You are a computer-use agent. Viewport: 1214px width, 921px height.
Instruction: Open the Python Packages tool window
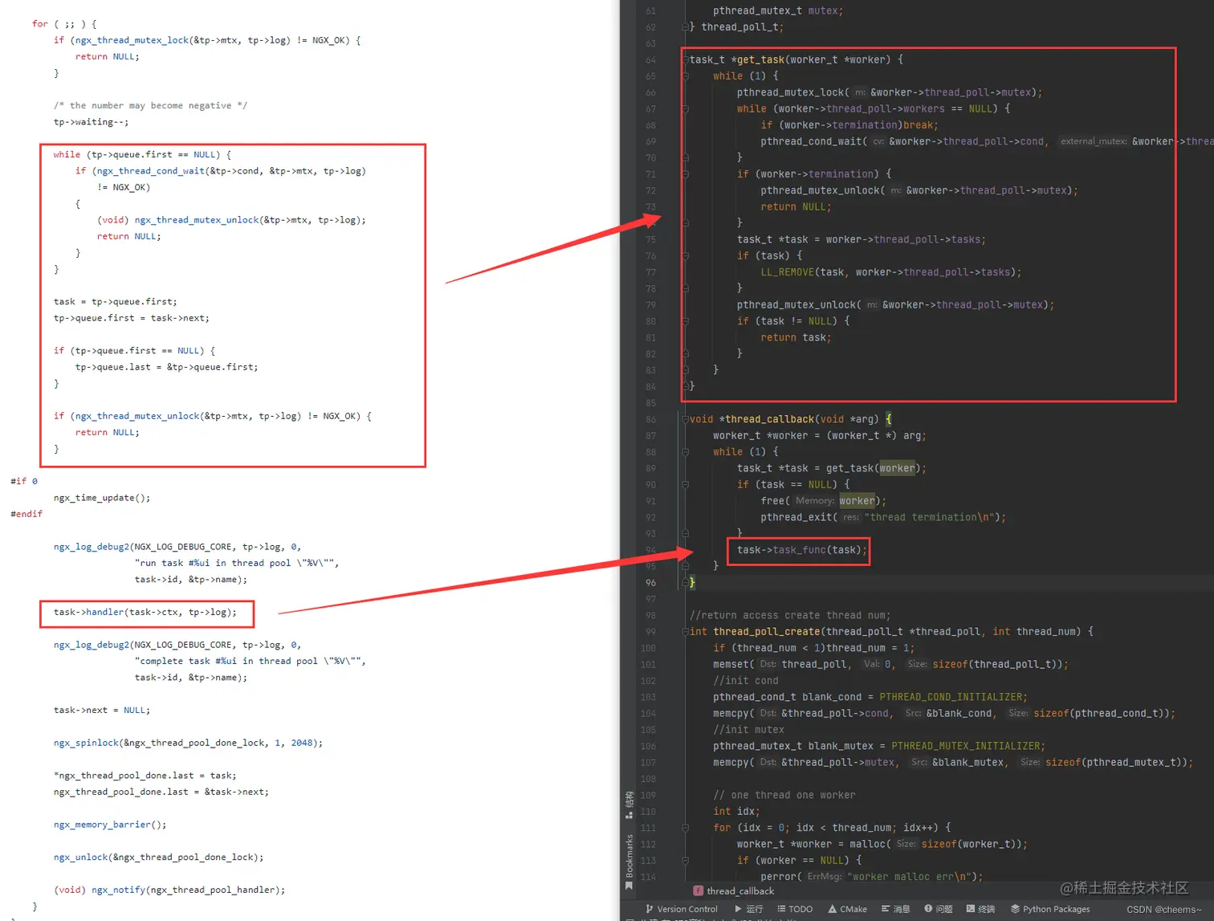tap(1050, 909)
